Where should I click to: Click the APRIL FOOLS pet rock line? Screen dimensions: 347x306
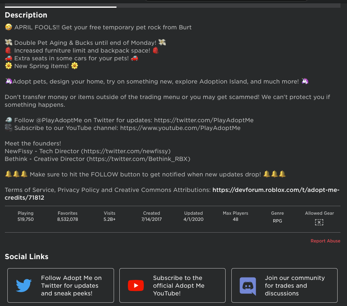coord(98,27)
